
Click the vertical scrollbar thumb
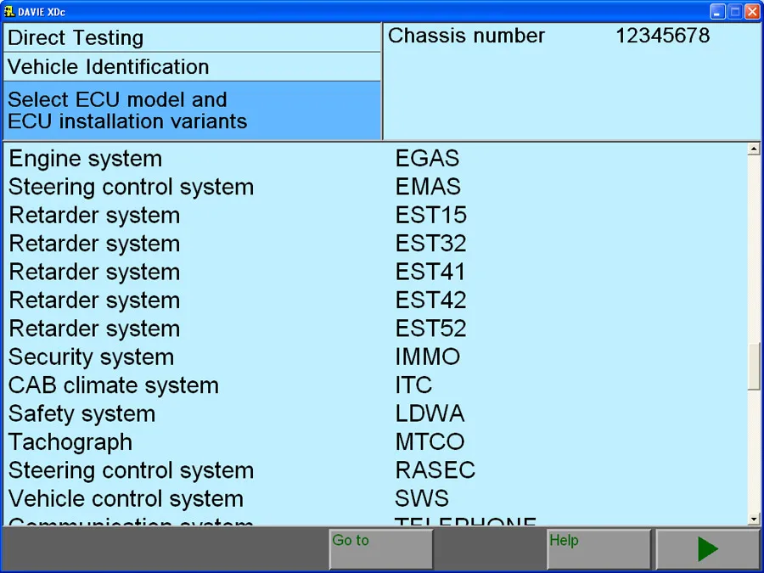pyautogui.click(x=754, y=367)
